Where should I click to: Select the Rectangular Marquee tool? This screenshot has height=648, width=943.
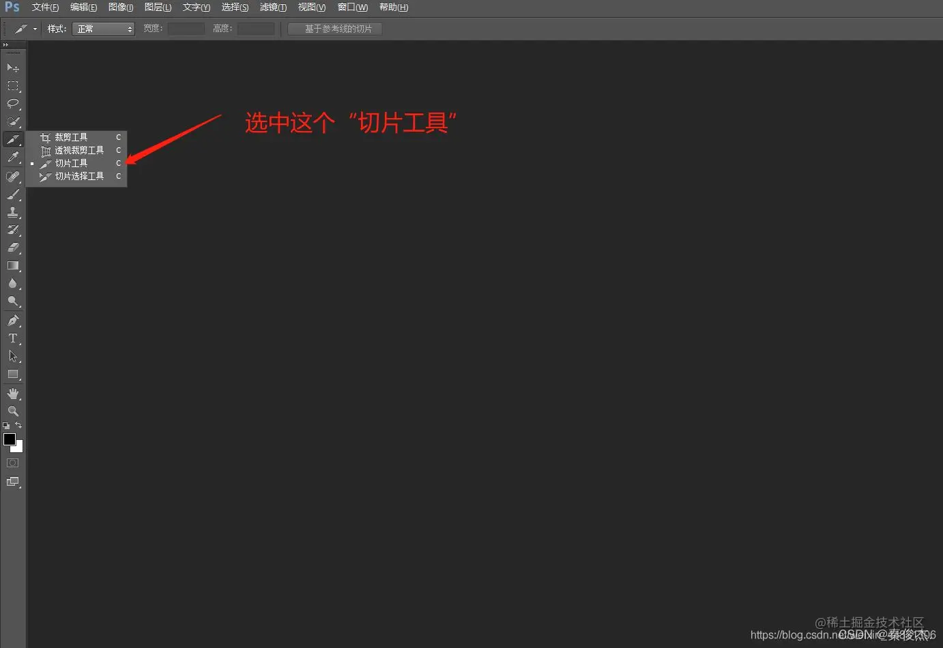pyautogui.click(x=13, y=86)
